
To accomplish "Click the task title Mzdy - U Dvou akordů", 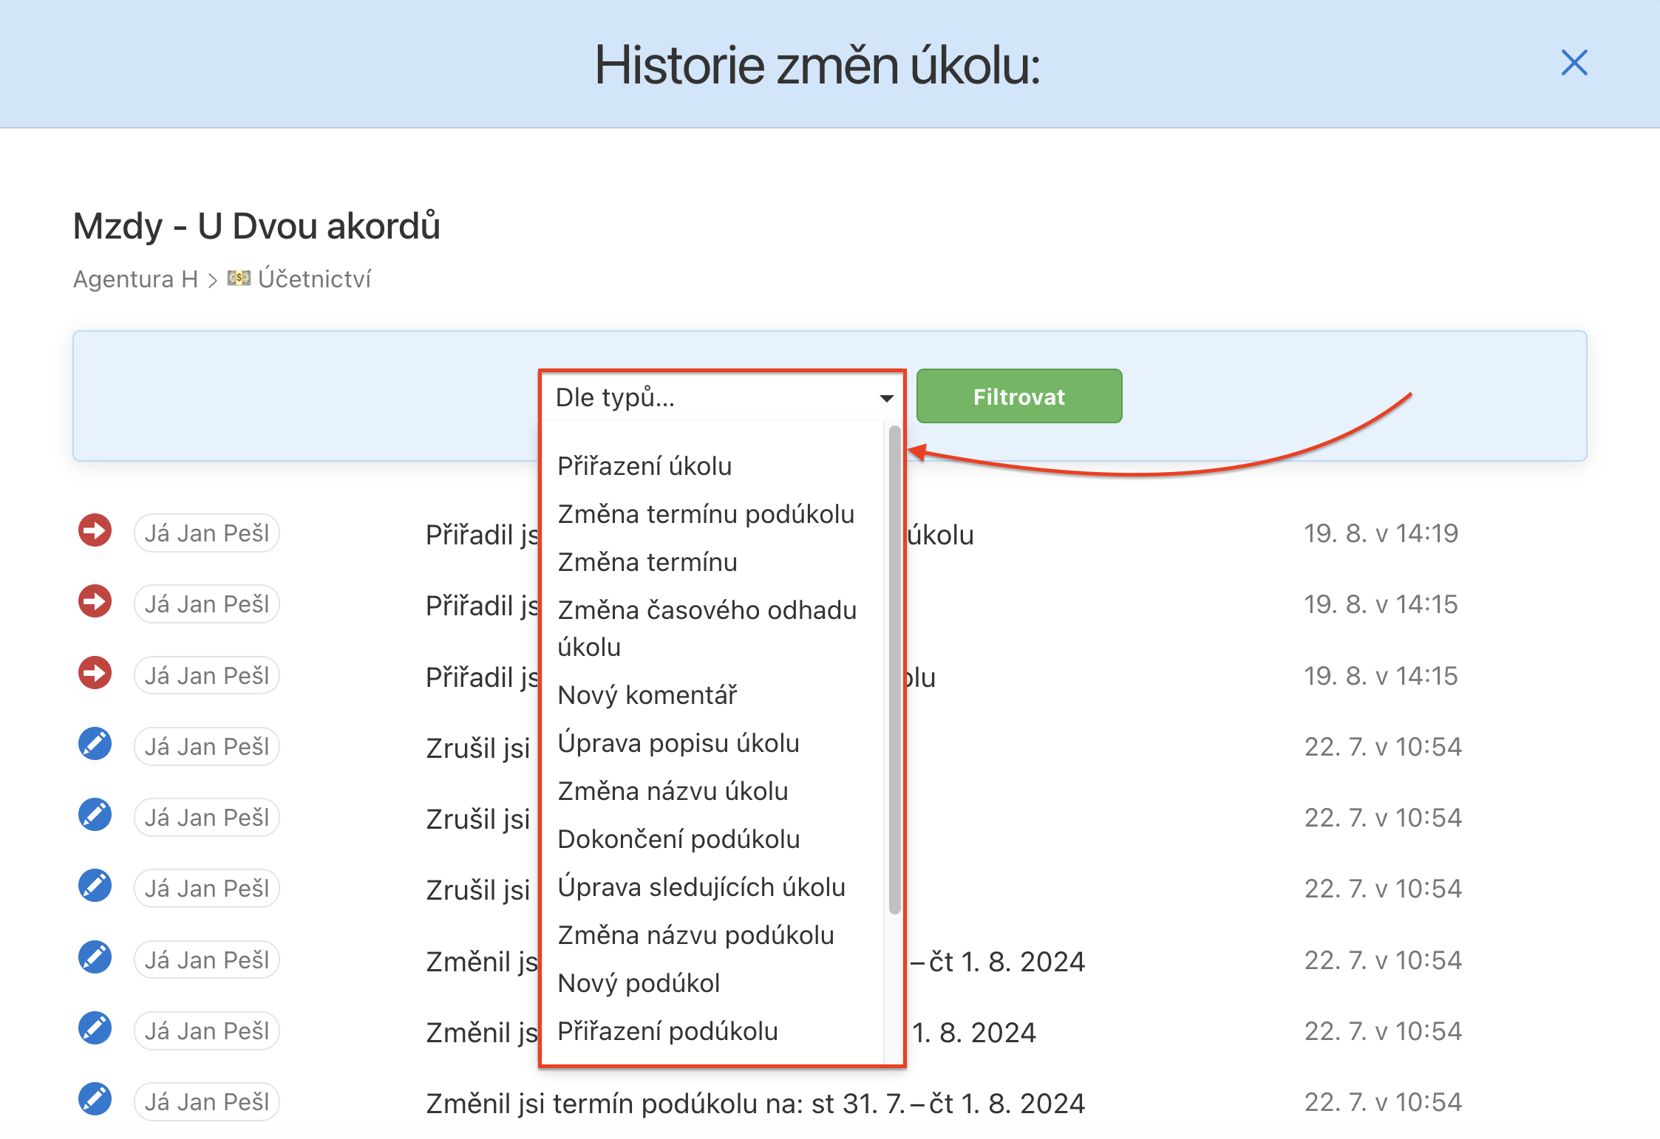I will [256, 225].
